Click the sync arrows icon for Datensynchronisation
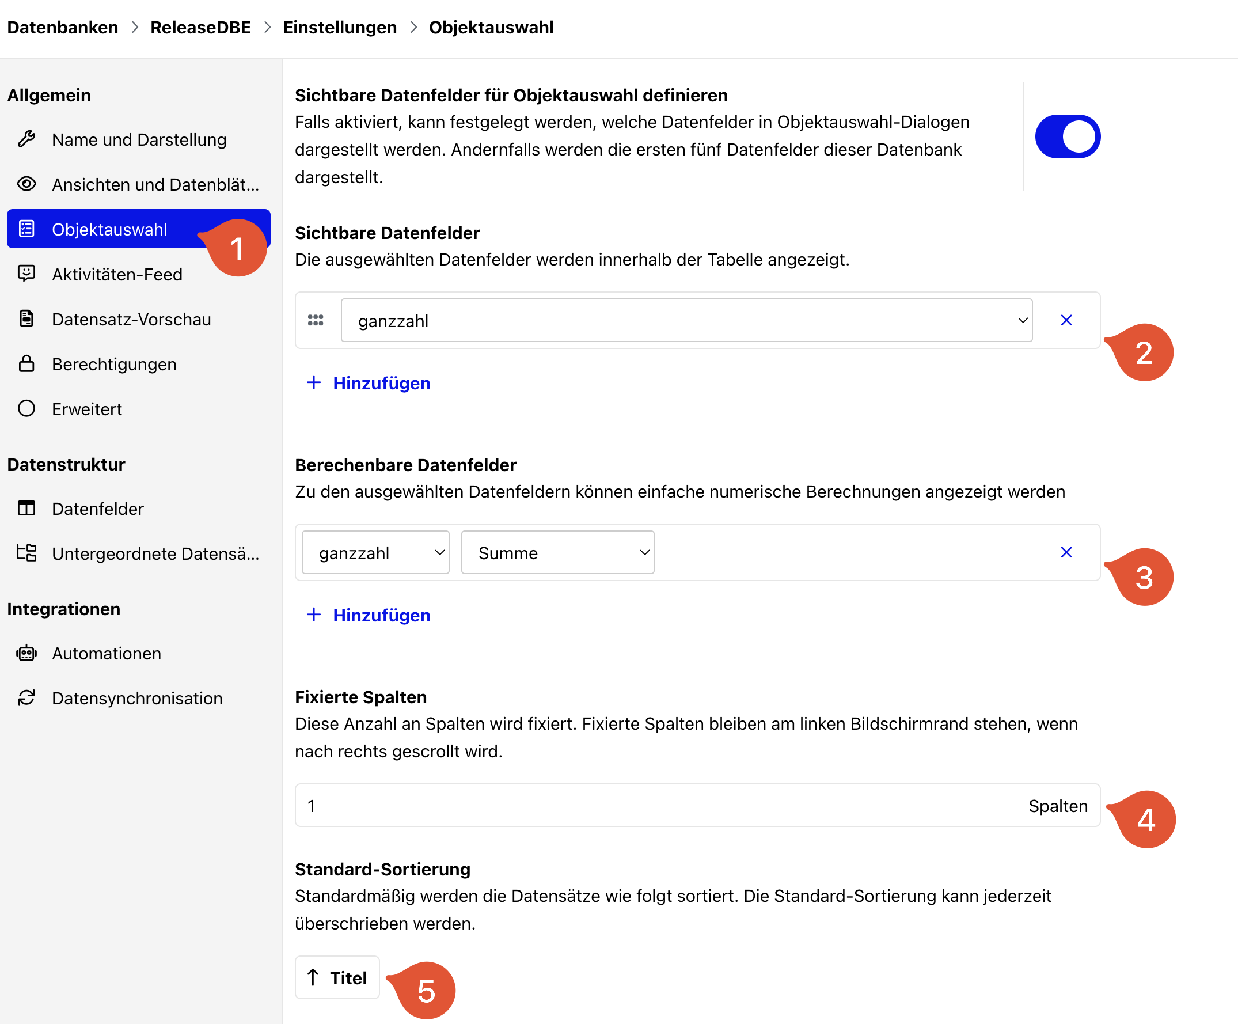Screen dimensions: 1238x1024 tap(26, 697)
